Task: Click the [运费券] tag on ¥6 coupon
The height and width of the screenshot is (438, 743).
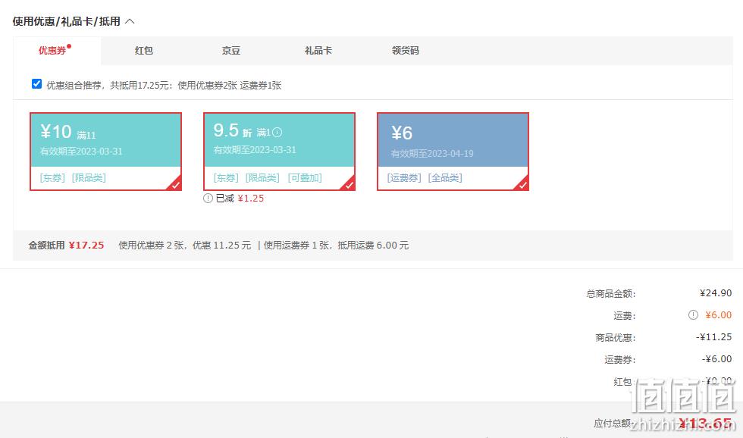Action: point(403,177)
